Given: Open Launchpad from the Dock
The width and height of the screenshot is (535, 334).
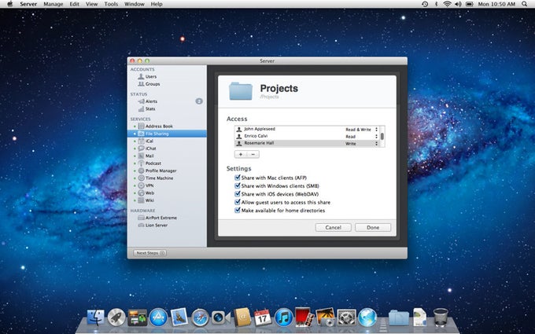Looking at the screenshot, I should pyautogui.click(x=116, y=317).
